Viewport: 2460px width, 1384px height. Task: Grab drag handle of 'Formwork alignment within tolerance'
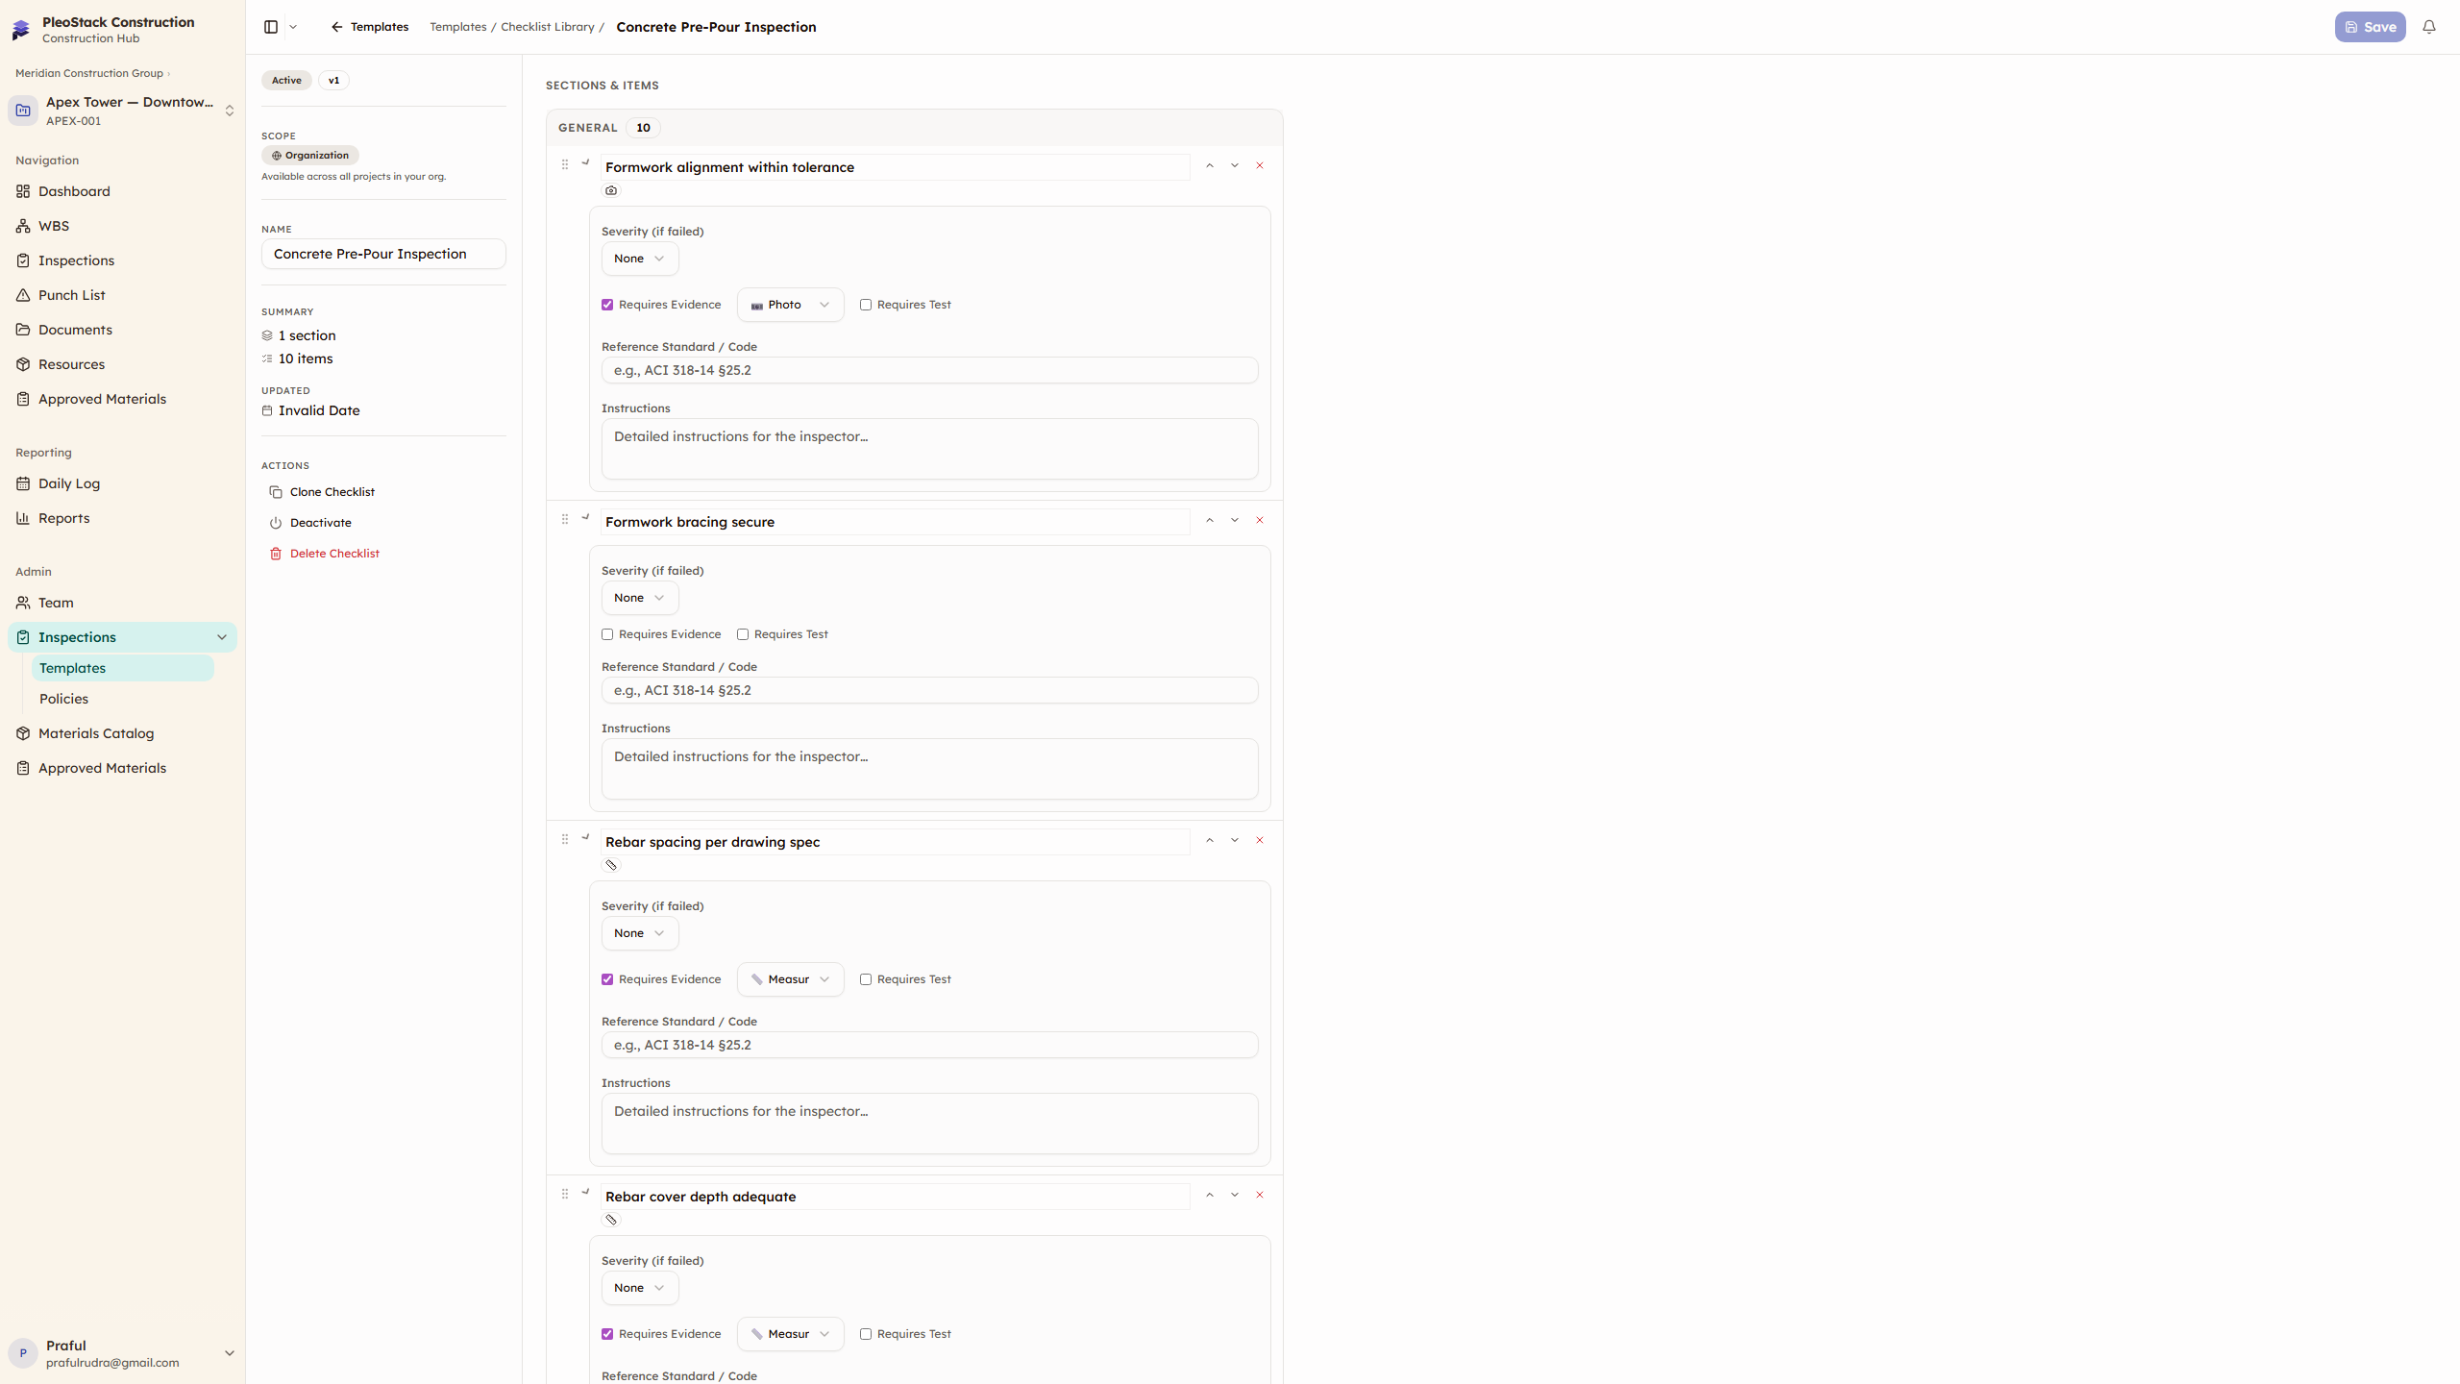(x=565, y=164)
